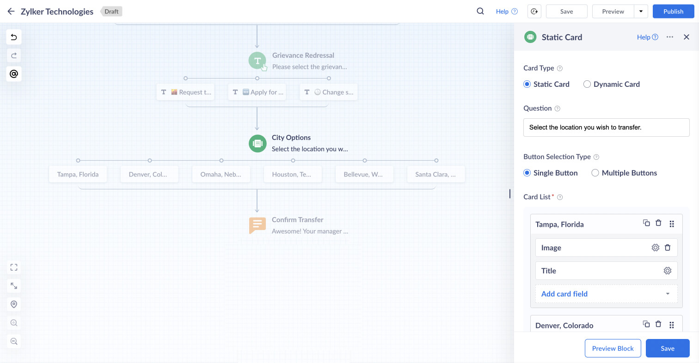
Task: Open settings for the Image field
Action: [656, 248]
